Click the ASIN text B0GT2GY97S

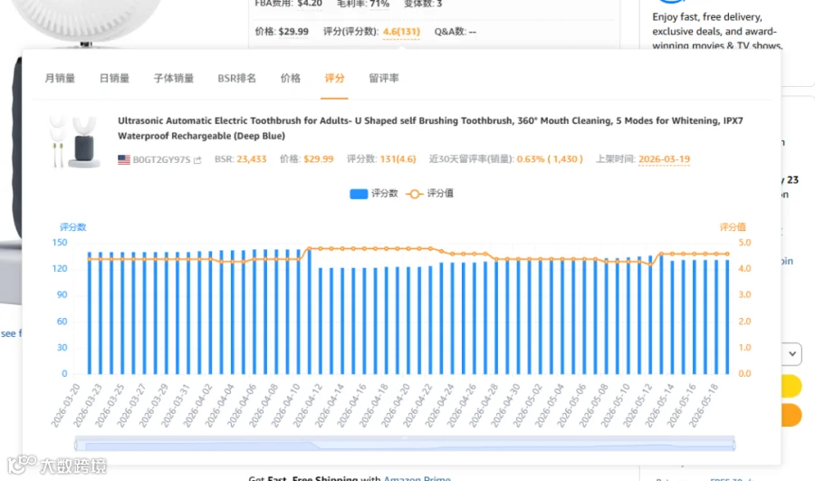coord(162,159)
